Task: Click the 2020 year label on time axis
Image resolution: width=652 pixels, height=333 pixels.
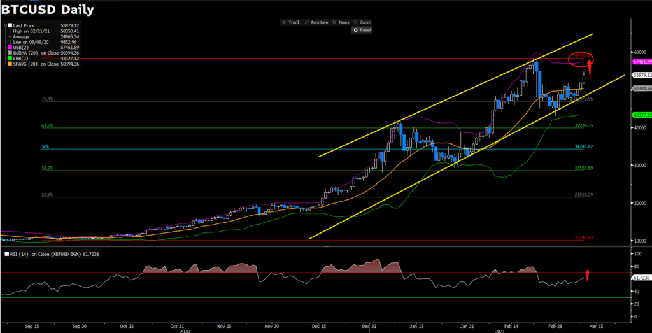Action: 185,331
